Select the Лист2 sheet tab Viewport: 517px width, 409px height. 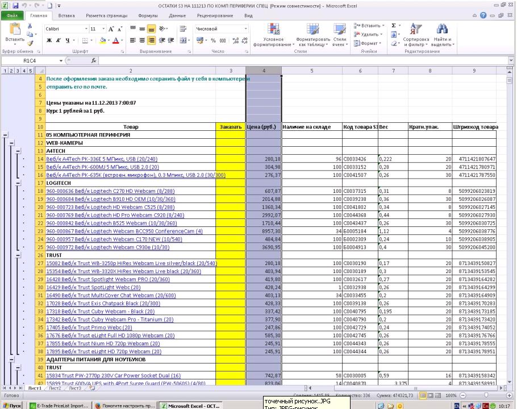pos(55,388)
